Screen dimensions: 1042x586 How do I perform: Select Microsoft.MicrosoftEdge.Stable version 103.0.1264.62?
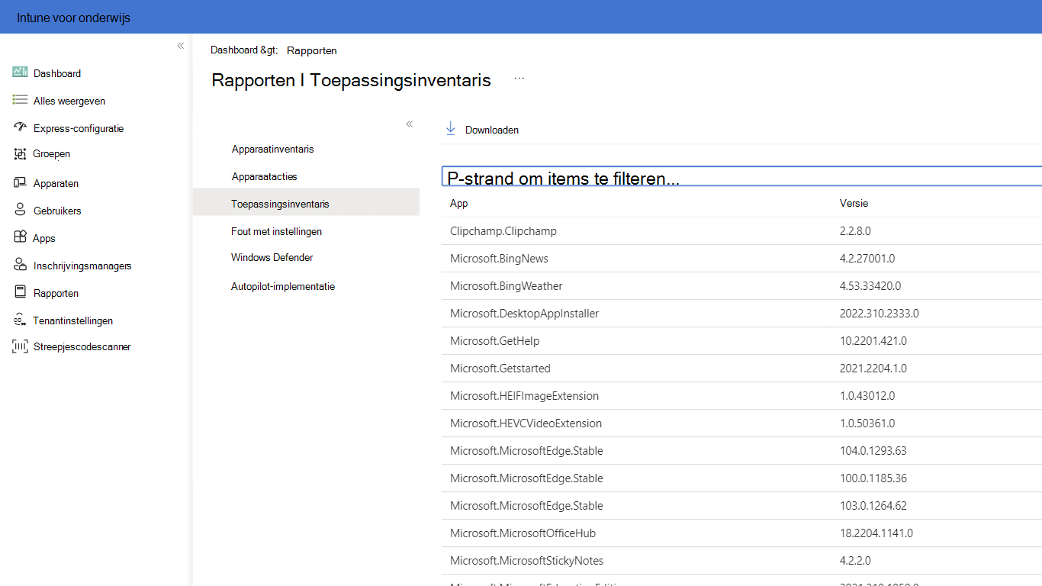click(741, 506)
